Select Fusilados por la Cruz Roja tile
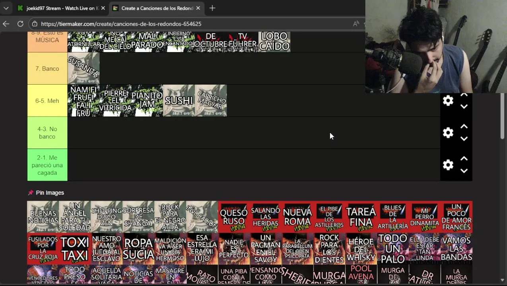The image size is (507, 286). 43,248
